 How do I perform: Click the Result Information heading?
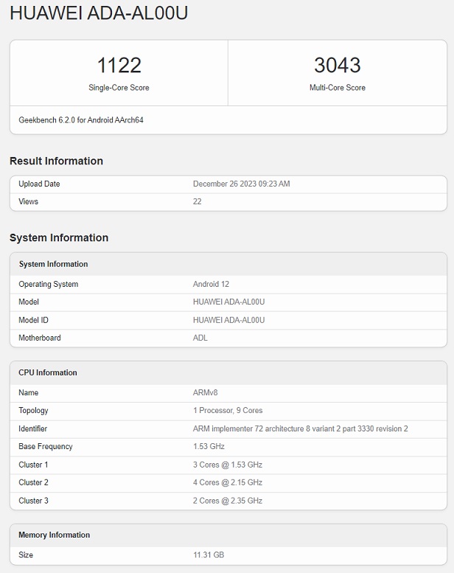56,161
